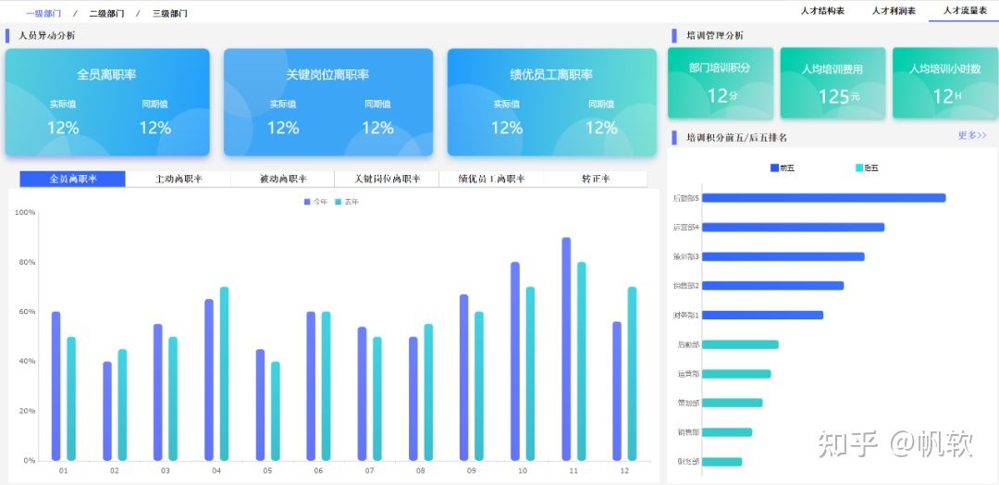The image size is (999, 485).
Task: Click the 今年 bar for month 11
Action: click(566, 349)
